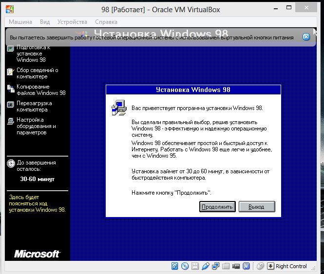This screenshot has height=274, width=324.
Task: Open the Вид menu
Action: click(45, 22)
